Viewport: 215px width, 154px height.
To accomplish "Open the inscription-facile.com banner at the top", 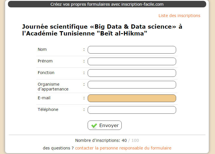I will [x=107, y=4].
